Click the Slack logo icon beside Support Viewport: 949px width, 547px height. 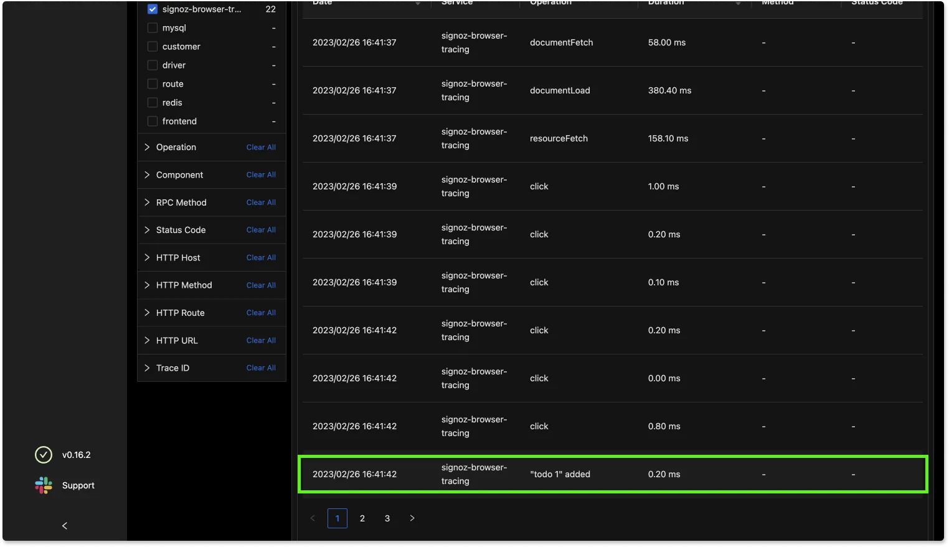point(44,485)
